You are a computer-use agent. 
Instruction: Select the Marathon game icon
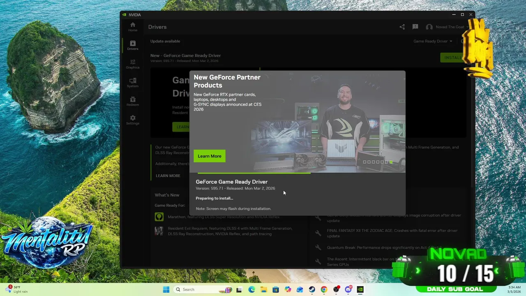159,217
